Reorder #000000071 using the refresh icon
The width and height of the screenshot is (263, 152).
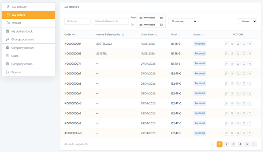pyautogui.click(x=244, y=63)
